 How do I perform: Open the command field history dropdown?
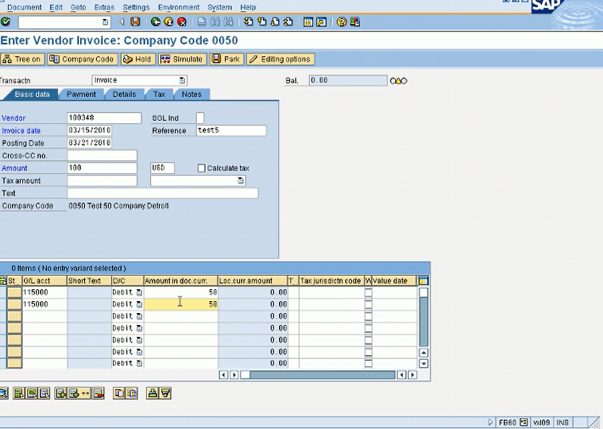click(x=105, y=22)
